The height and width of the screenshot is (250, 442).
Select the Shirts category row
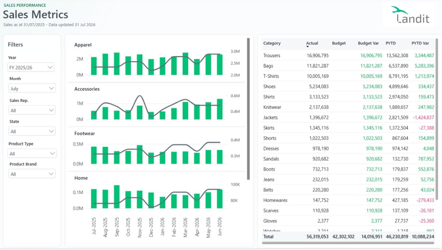click(x=348, y=97)
